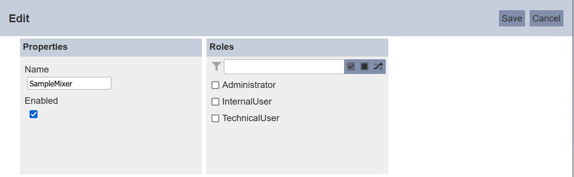This screenshot has width=574, height=177.
Task: Click the funnel filter icon in Roles
Action: pyautogui.click(x=216, y=67)
